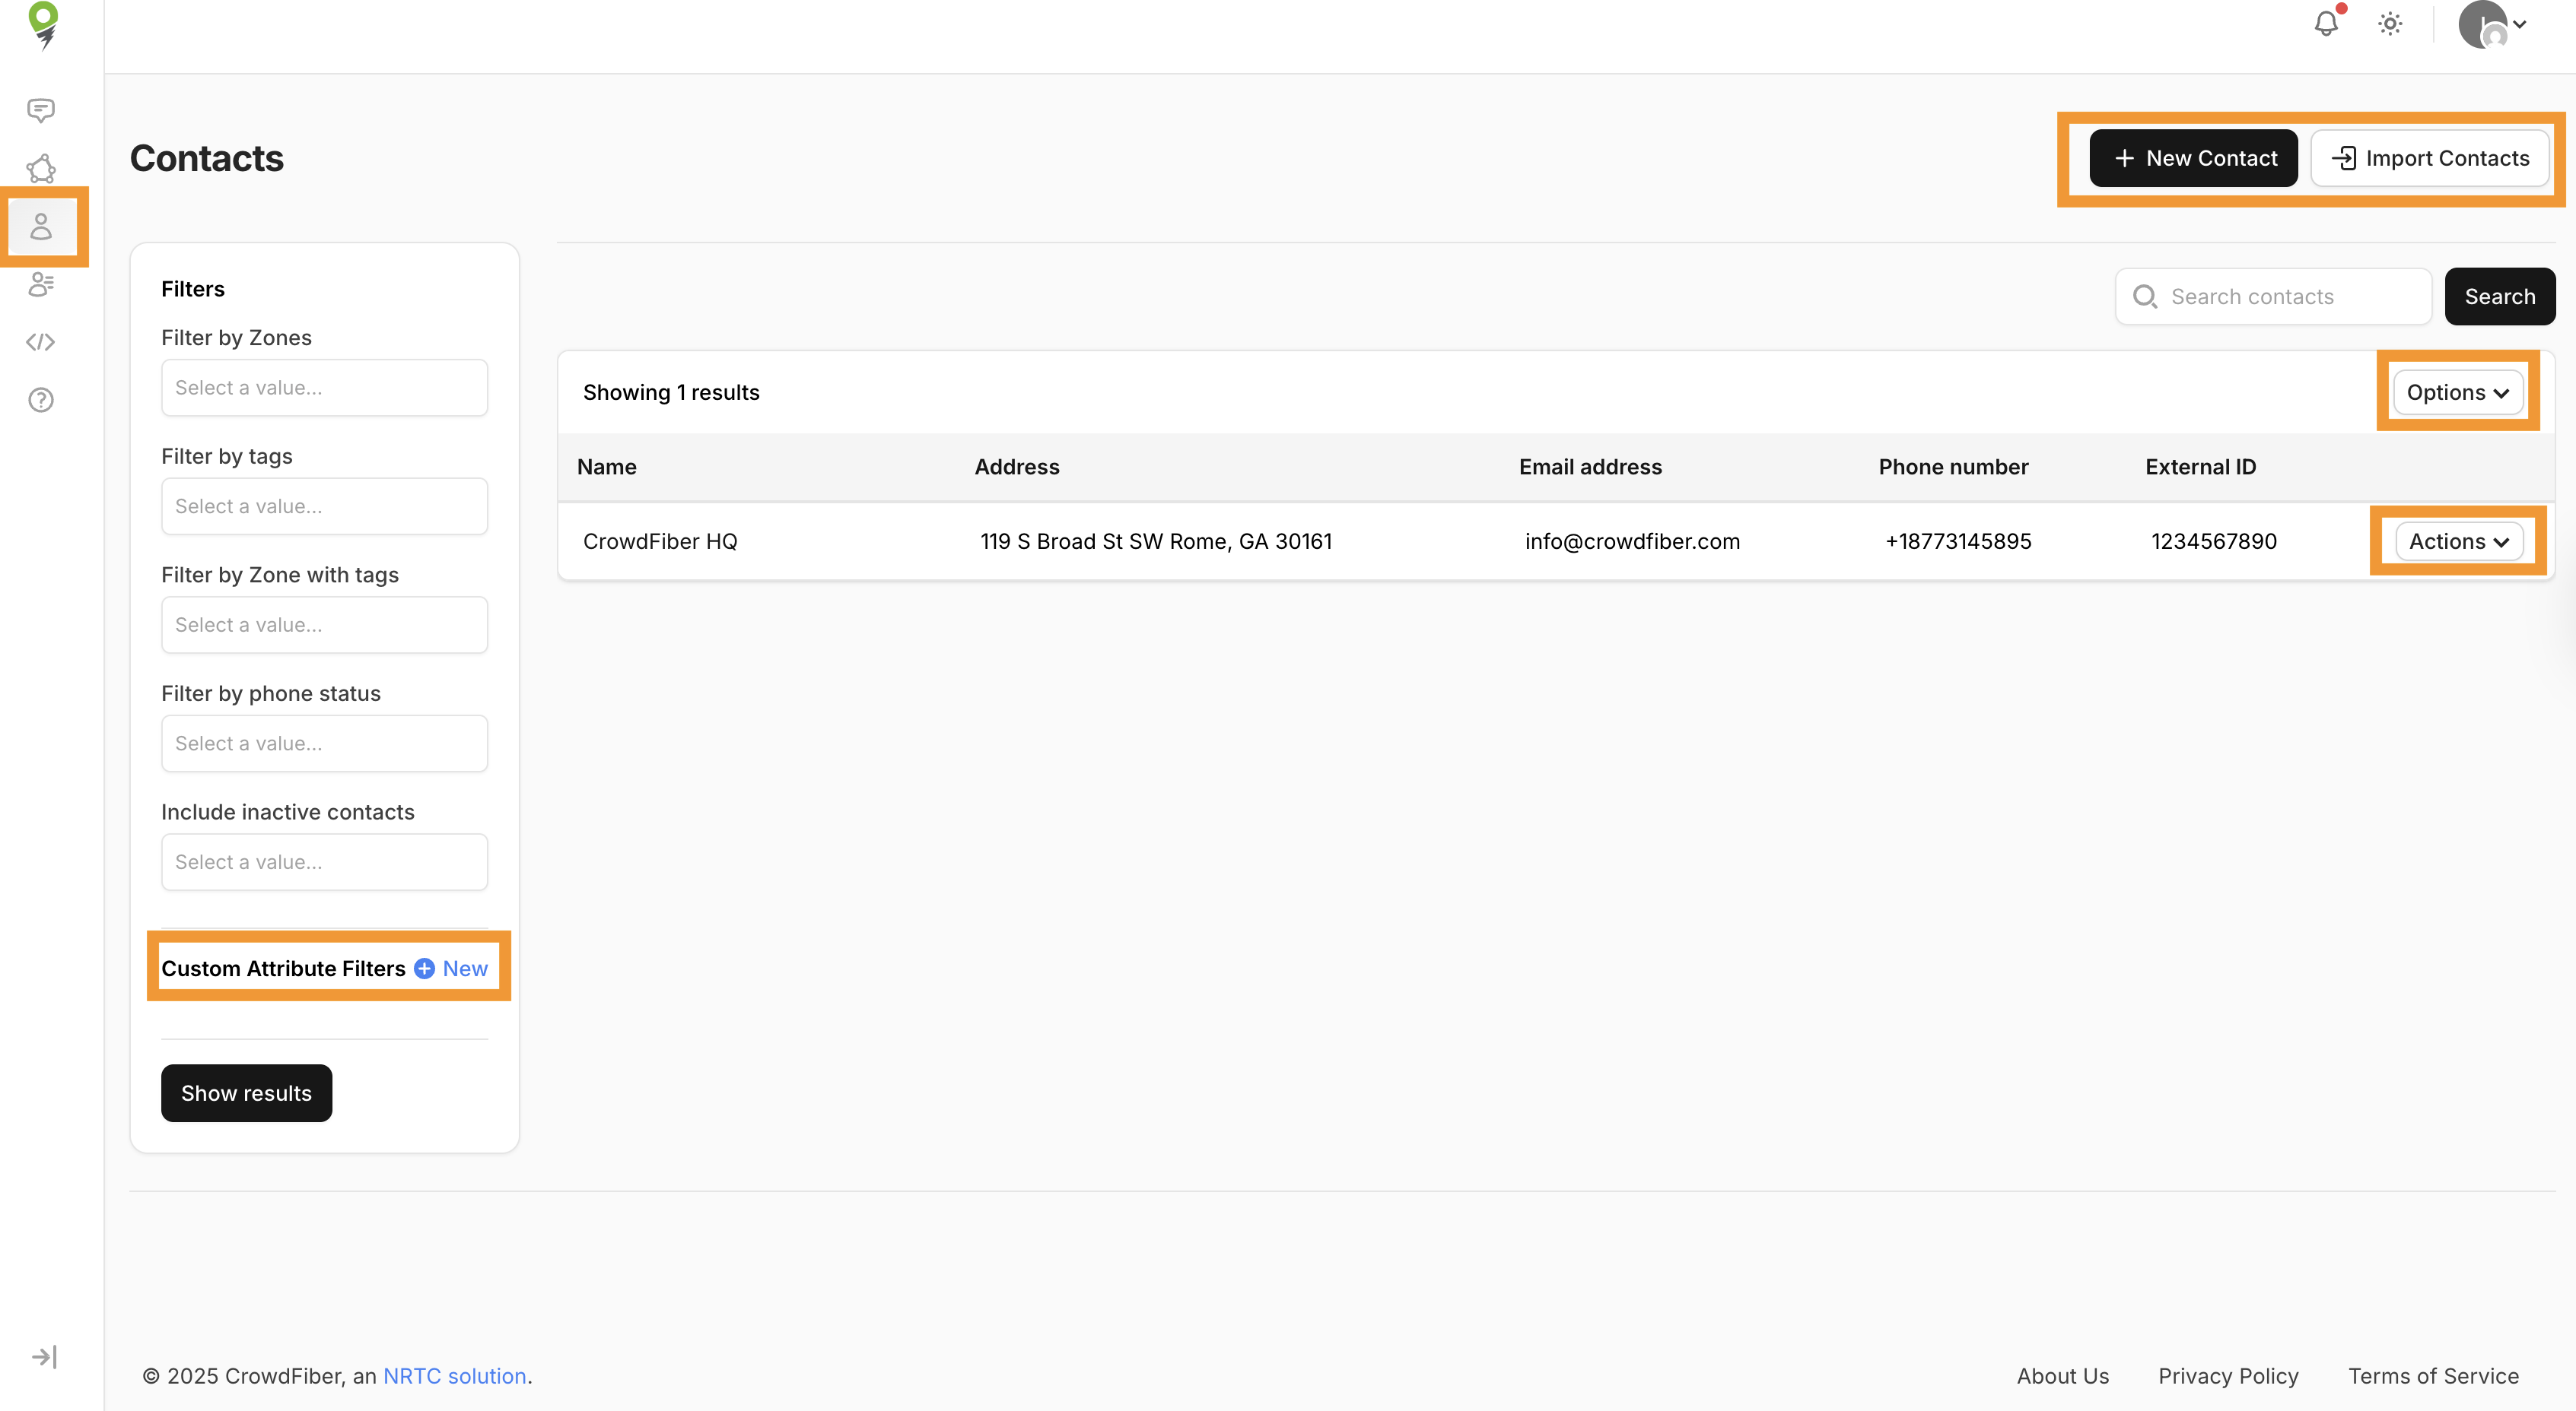2576x1411 pixels.
Task: Expand the sidebar with the arrow icon
Action: pos(44,1356)
